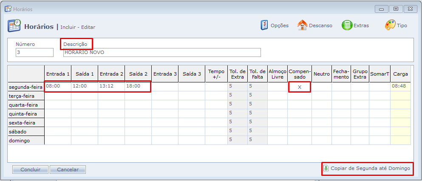Viewport: 422px width, 181px height.
Task: Toggle Compensado X mark for segunda-feira
Action: pyautogui.click(x=299, y=87)
